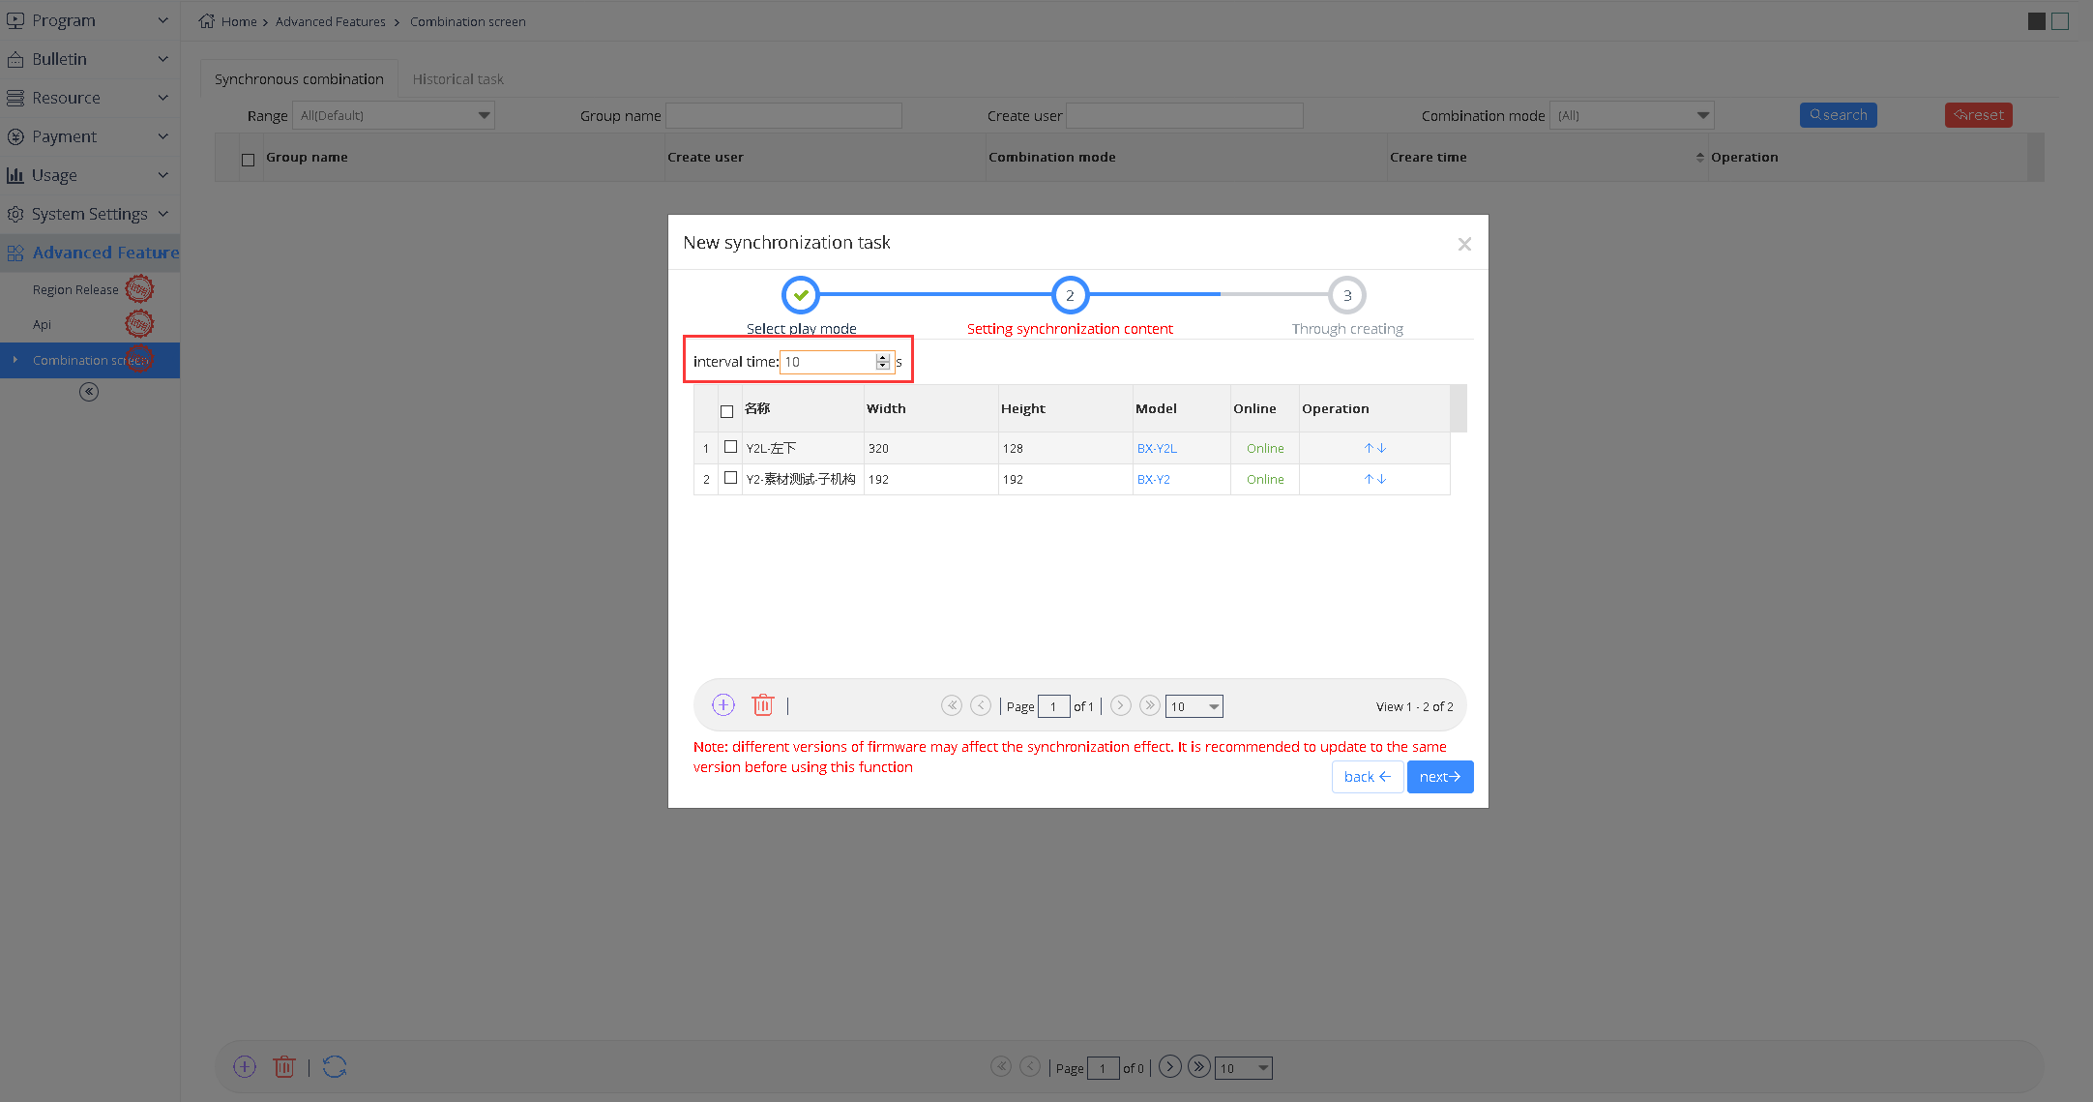Click the search button
The width and height of the screenshot is (2093, 1102).
[1839, 115]
